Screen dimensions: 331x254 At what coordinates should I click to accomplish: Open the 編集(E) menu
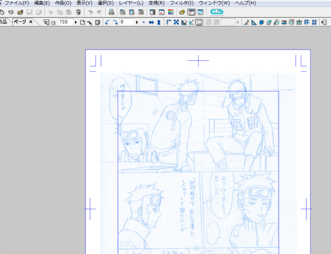click(42, 3)
